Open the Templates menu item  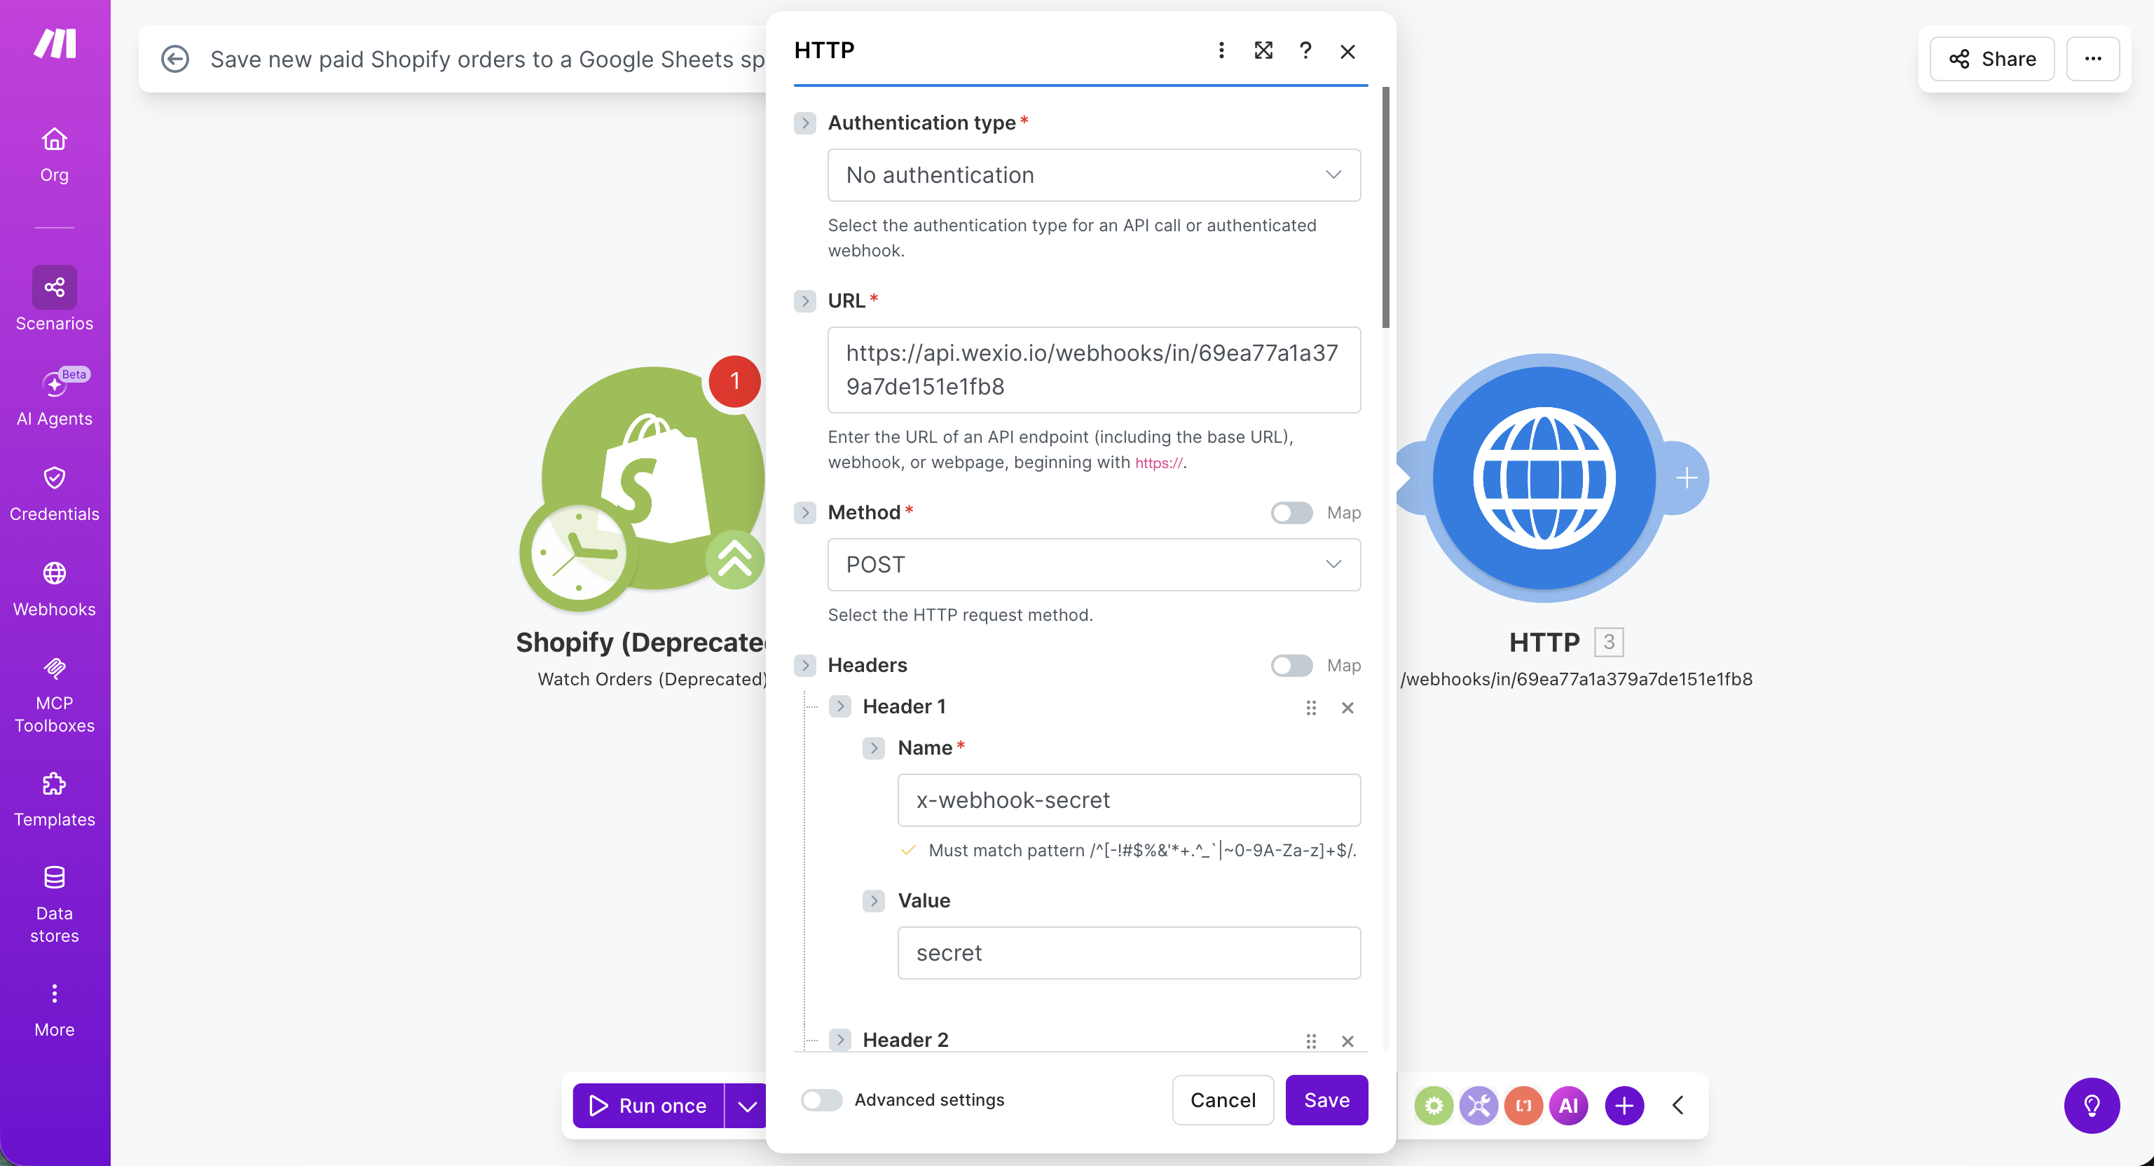click(55, 800)
